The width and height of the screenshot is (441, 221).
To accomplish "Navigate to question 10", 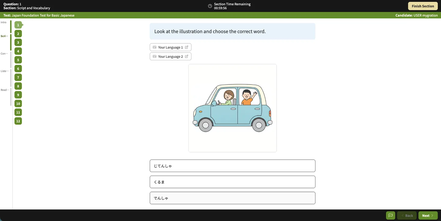I will pos(18,103).
